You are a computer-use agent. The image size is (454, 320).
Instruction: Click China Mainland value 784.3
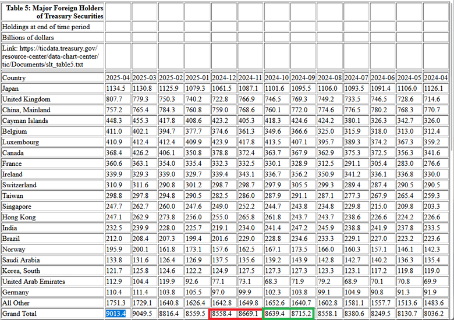point(167,110)
